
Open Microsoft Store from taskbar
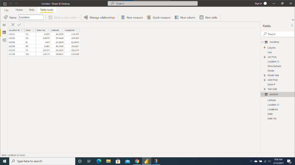click(x=118, y=161)
